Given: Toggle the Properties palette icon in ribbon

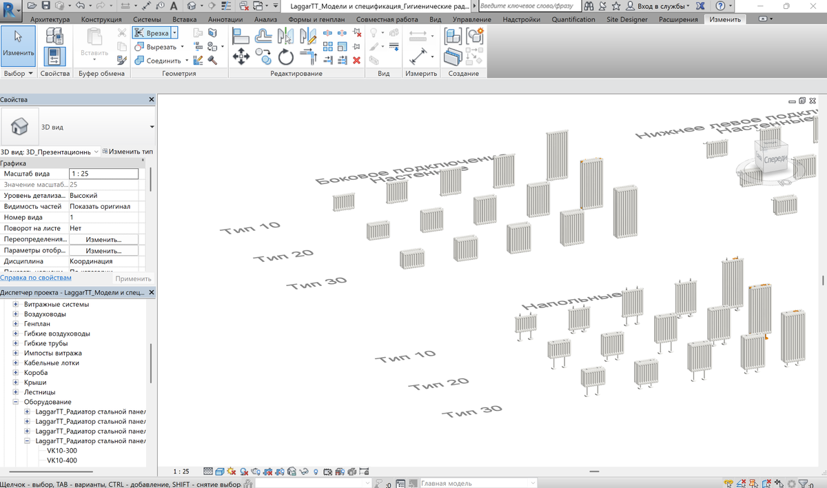Looking at the screenshot, I should click(x=54, y=57).
